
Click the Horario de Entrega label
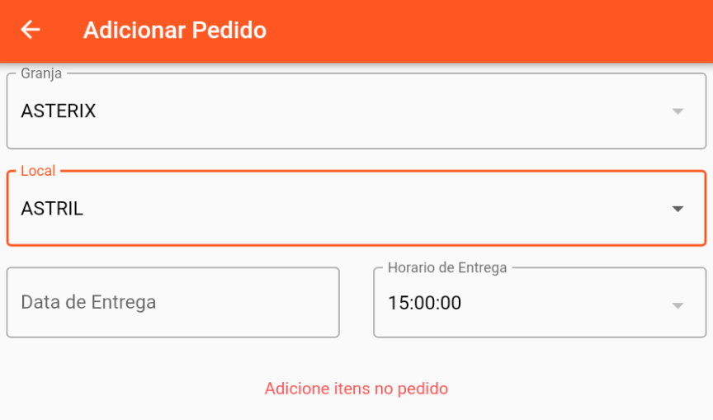[x=446, y=267]
